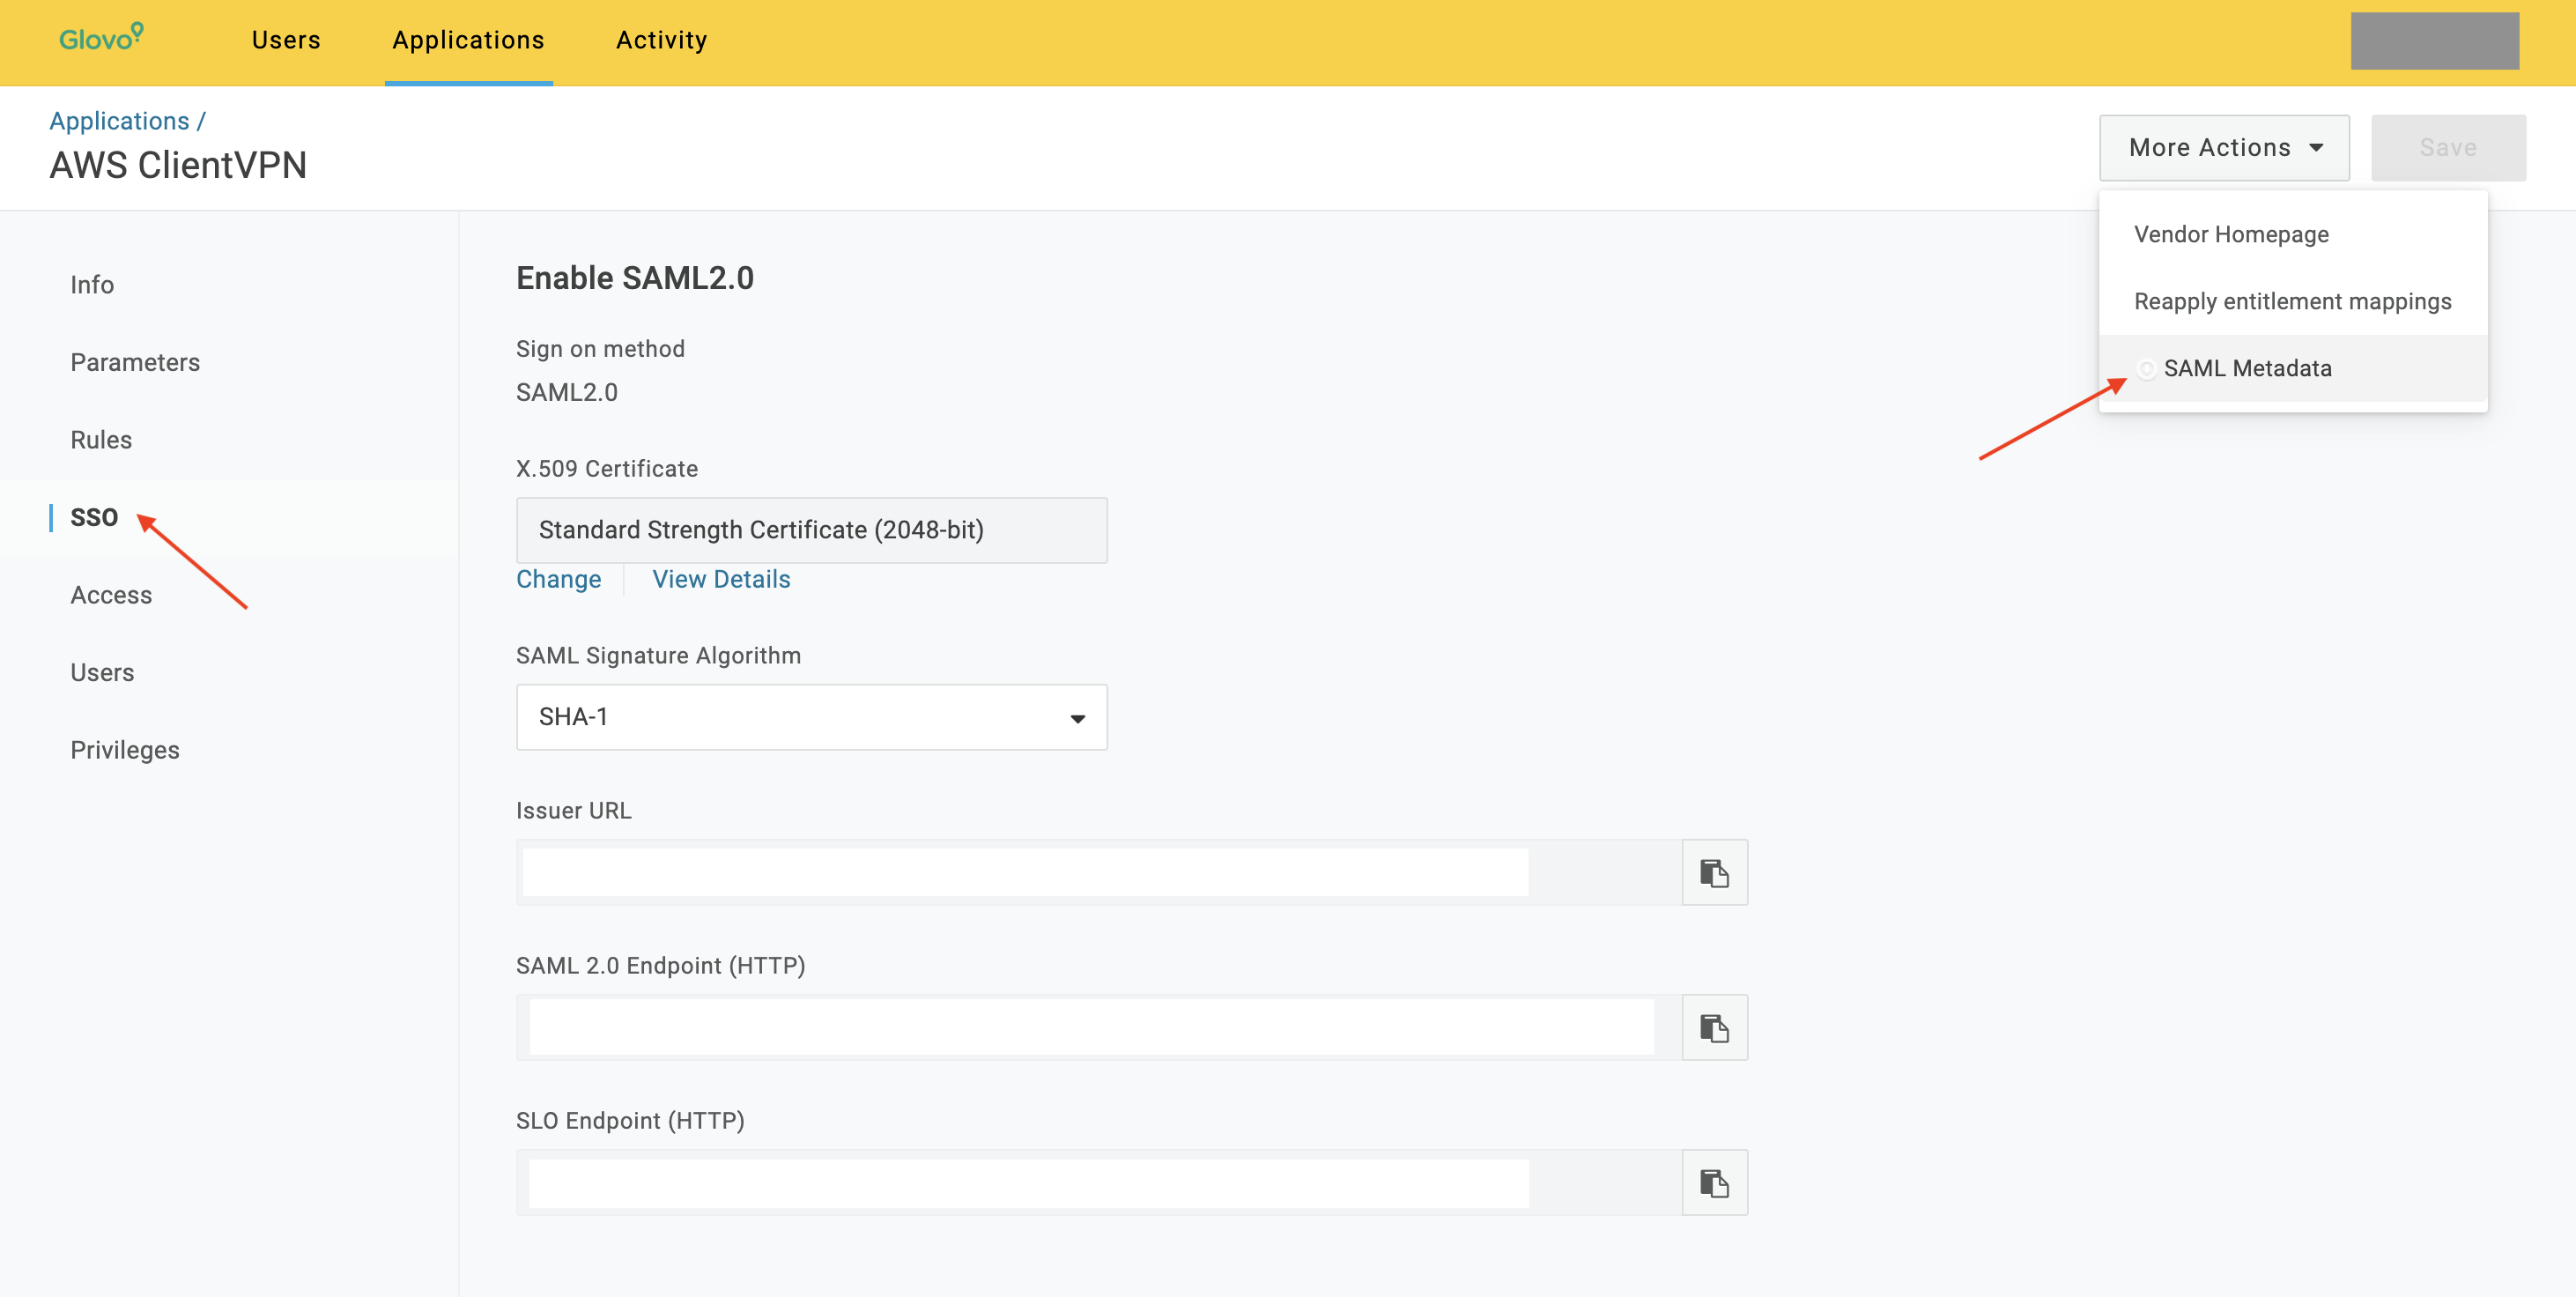Image resolution: width=2576 pixels, height=1297 pixels.
Task: Expand the More Actions menu
Action: (x=2223, y=148)
